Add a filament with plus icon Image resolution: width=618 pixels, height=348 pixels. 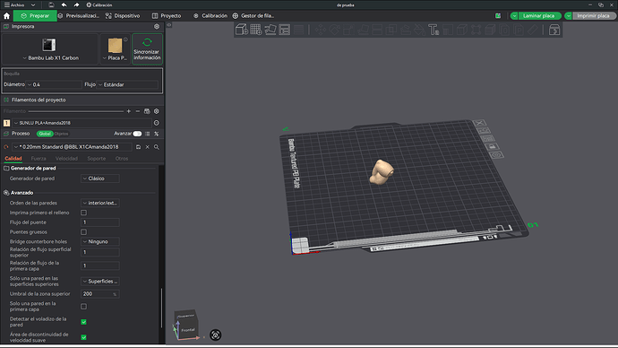coord(128,111)
